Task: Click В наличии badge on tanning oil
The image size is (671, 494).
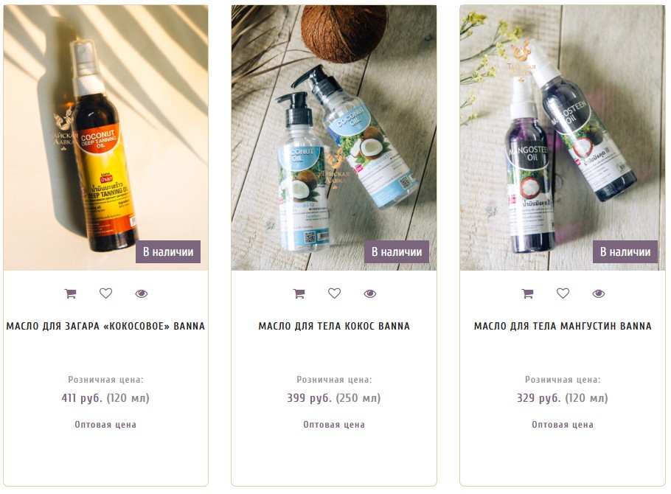Action: pos(168,251)
